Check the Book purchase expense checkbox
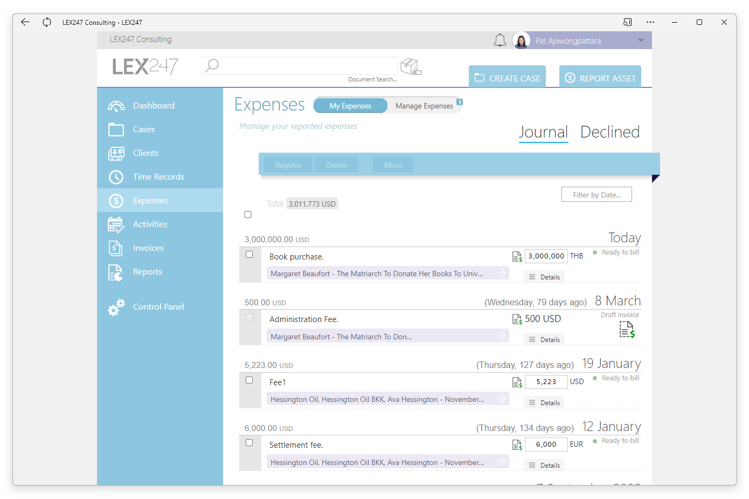 click(249, 255)
